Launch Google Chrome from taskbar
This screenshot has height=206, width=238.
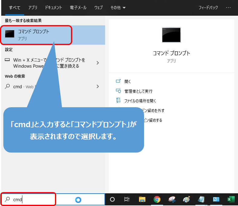point(157,199)
